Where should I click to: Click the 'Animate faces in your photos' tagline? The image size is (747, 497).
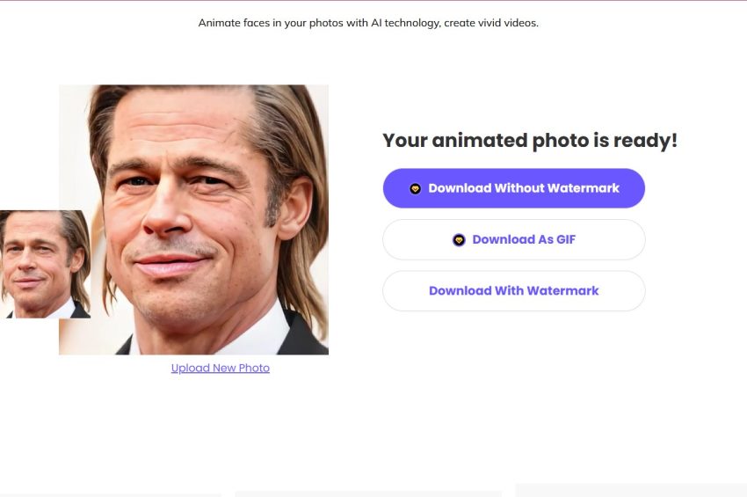coord(368,23)
